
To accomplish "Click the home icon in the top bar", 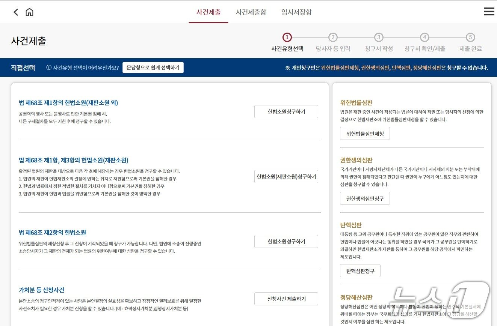I will (29, 12).
